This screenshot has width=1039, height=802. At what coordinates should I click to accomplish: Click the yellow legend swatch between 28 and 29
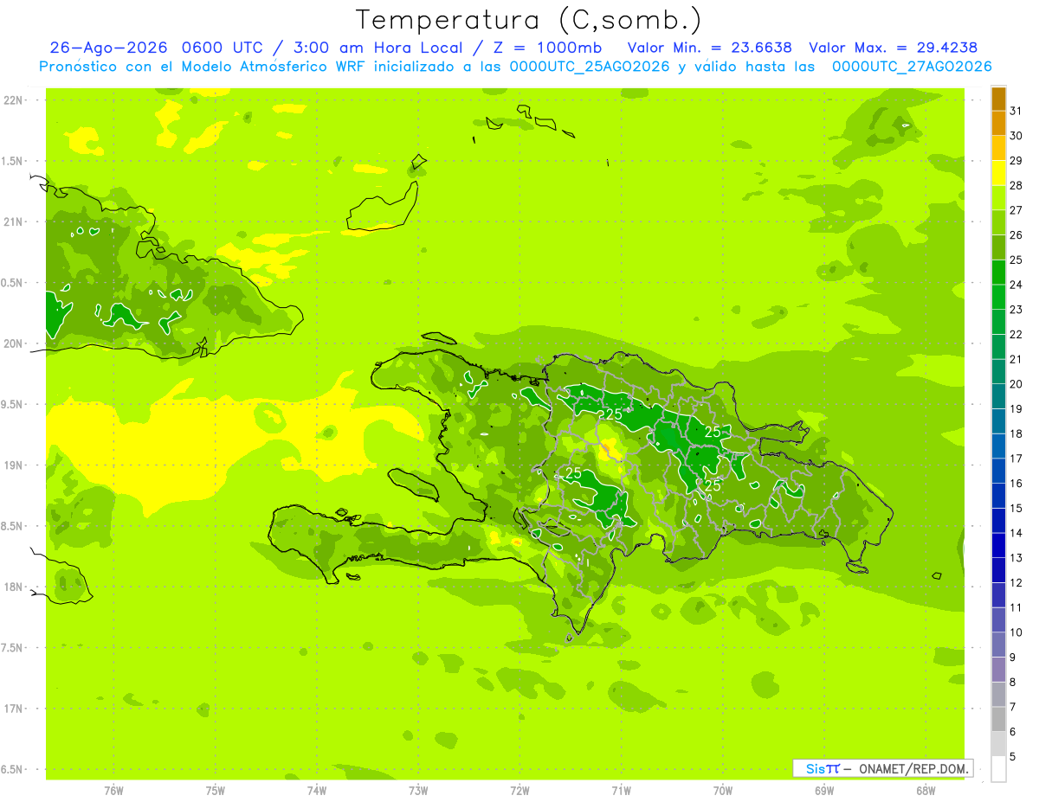pyautogui.click(x=998, y=173)
